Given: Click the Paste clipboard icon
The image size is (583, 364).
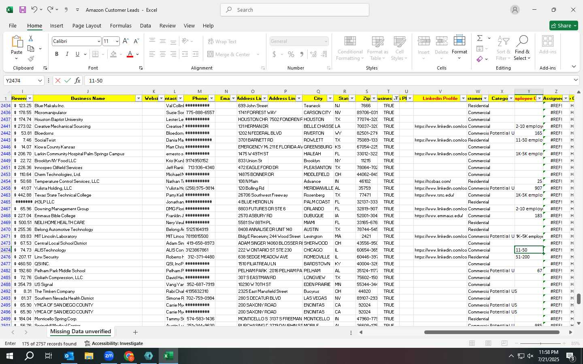Looking at the screenshot, I should coord(17,42).
